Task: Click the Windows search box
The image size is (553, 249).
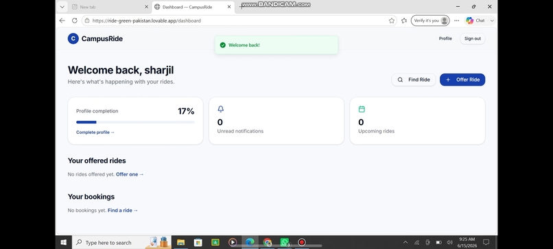Action: 121,242
